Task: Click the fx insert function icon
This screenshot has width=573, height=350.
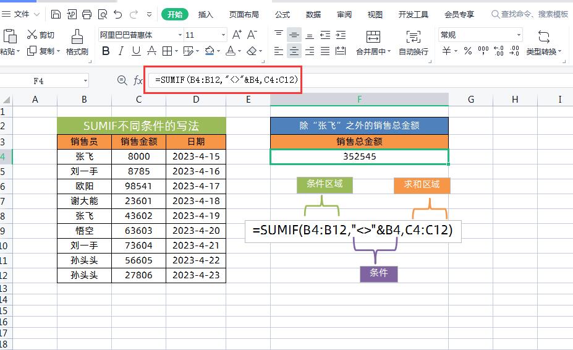Action: (x=138, y=80)
